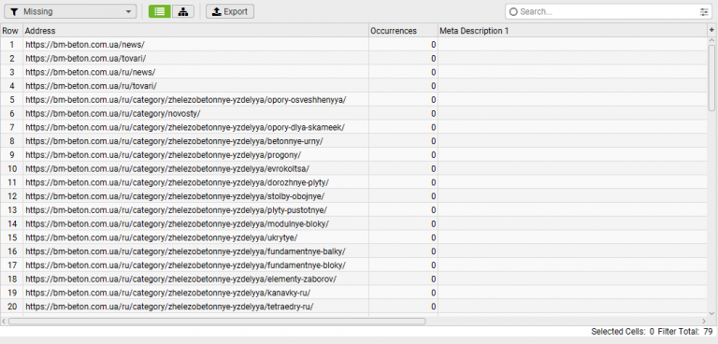This screenshot has width=718, height=344.
Task: Select the fundamentnye-balky address
Action: click(185, 251)
